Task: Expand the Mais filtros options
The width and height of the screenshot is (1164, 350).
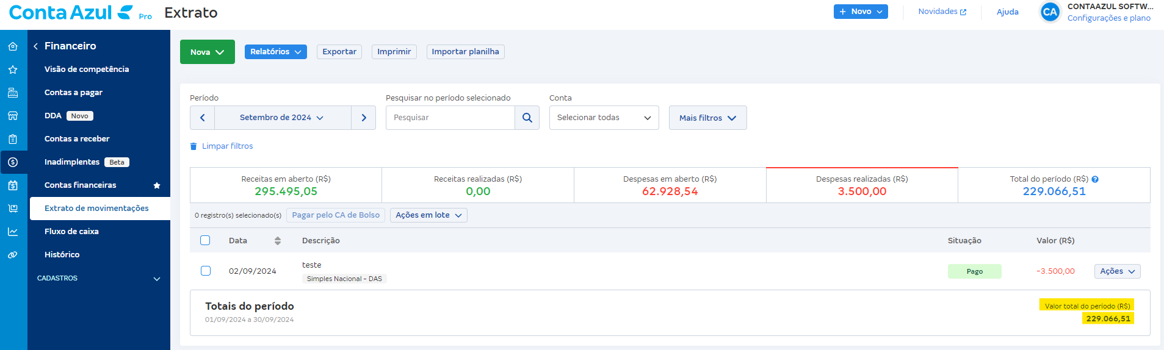Action: tap(707, 118)
